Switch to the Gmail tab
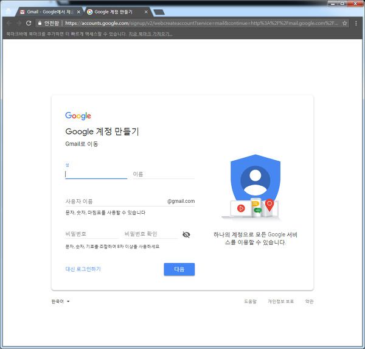Screen dimensions: 365x349 (50, 12)
